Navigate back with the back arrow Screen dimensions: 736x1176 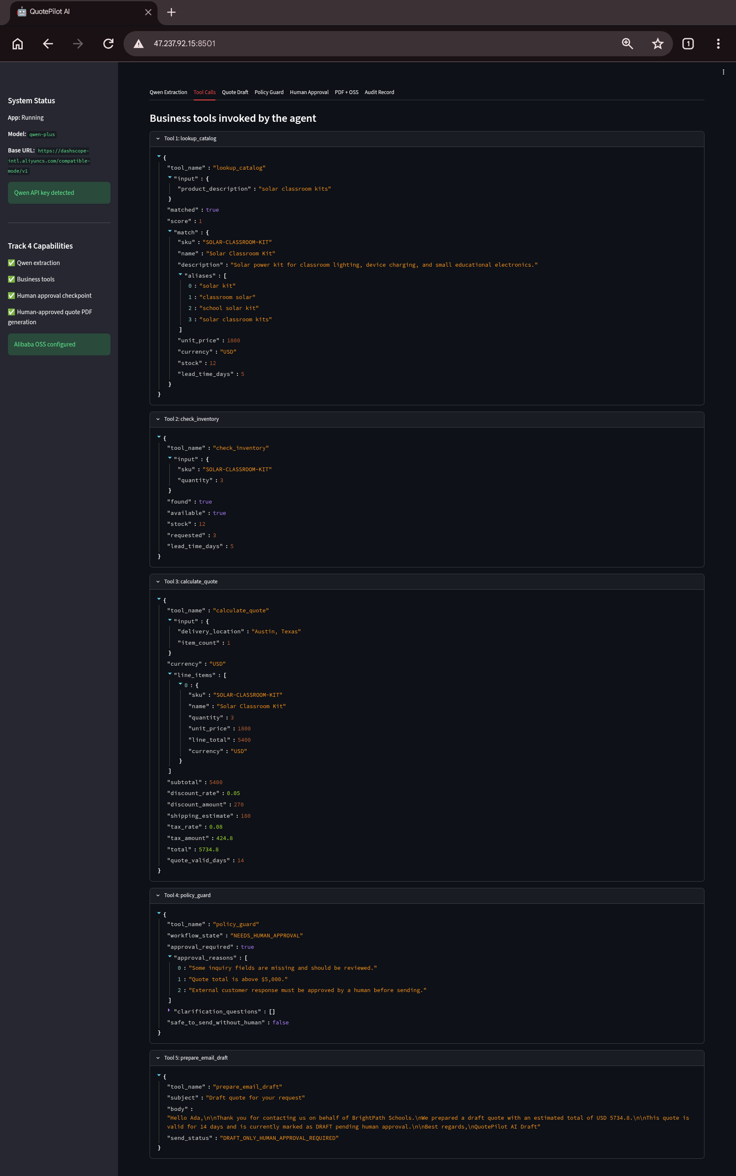[48, 44]
